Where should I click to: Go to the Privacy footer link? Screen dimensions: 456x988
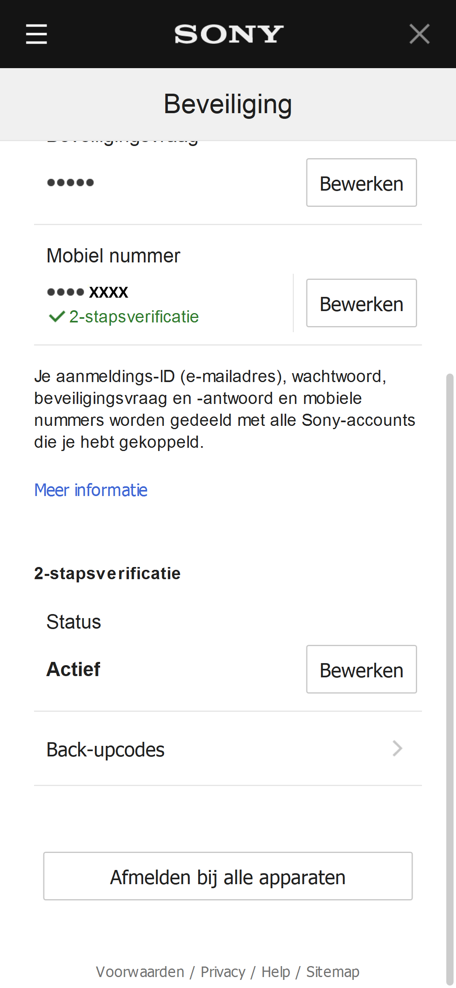point(223,972)
